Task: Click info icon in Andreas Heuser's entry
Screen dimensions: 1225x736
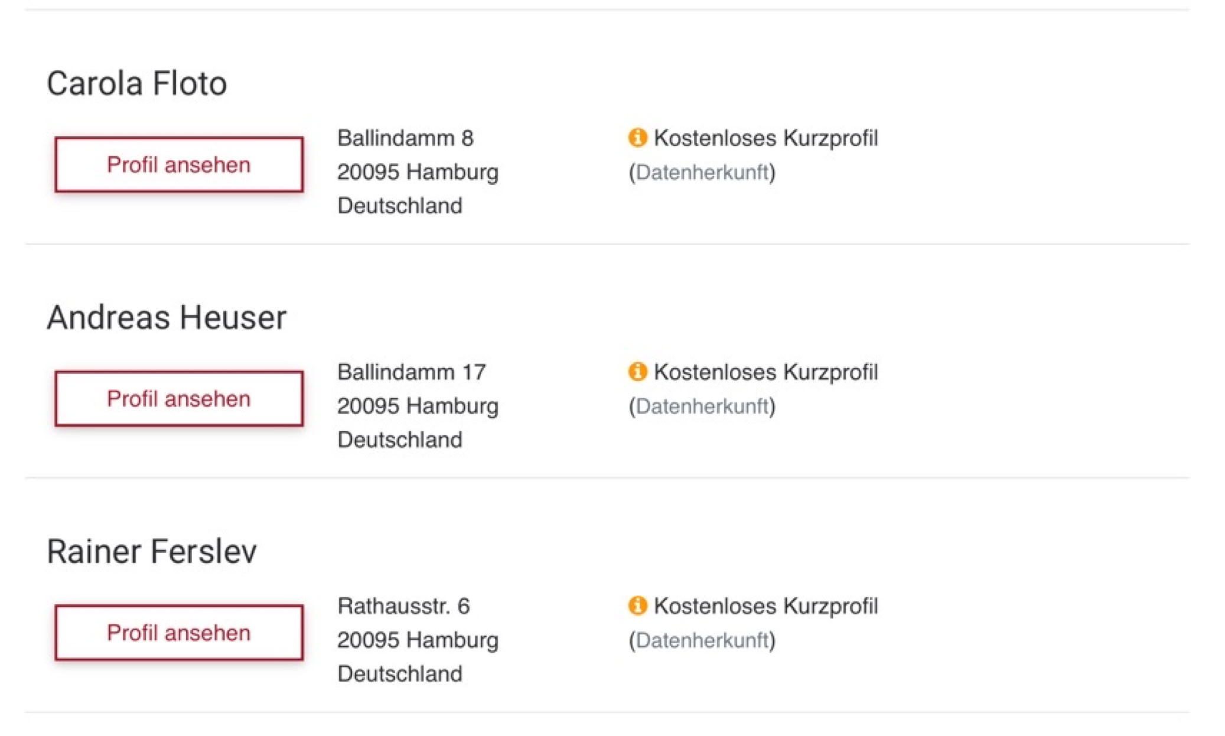Action: [637, 372]
